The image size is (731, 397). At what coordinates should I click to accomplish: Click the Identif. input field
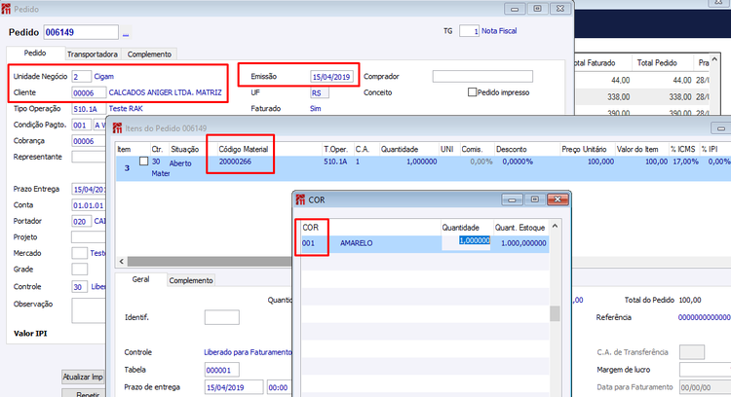pos(222,317)
